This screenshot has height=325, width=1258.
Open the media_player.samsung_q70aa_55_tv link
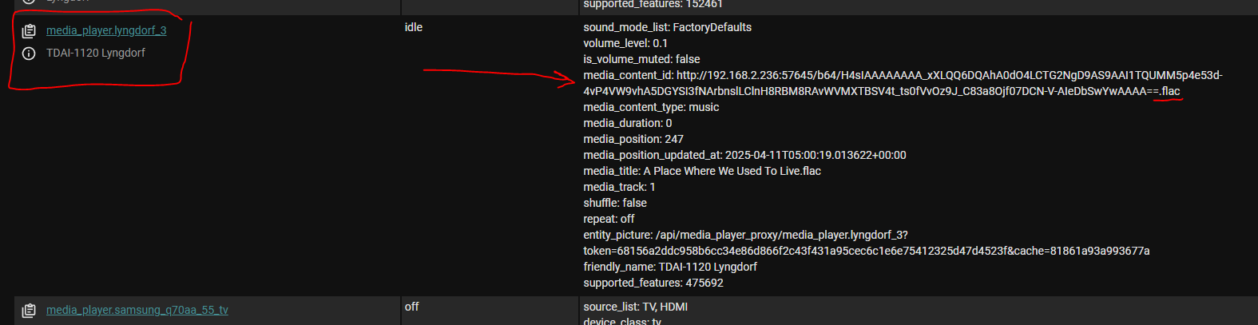(137, 310)
